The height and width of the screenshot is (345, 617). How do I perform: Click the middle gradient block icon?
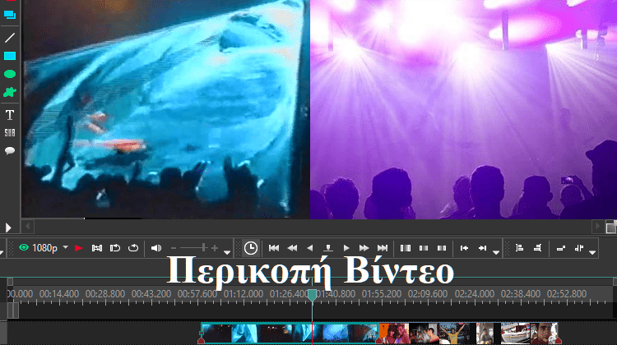424,248
